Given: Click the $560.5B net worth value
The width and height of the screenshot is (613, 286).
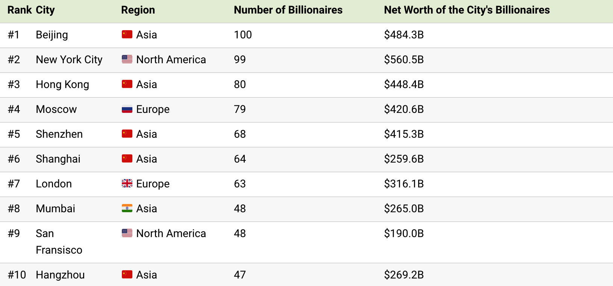Looking at the screenshot, I should (404, 59).
